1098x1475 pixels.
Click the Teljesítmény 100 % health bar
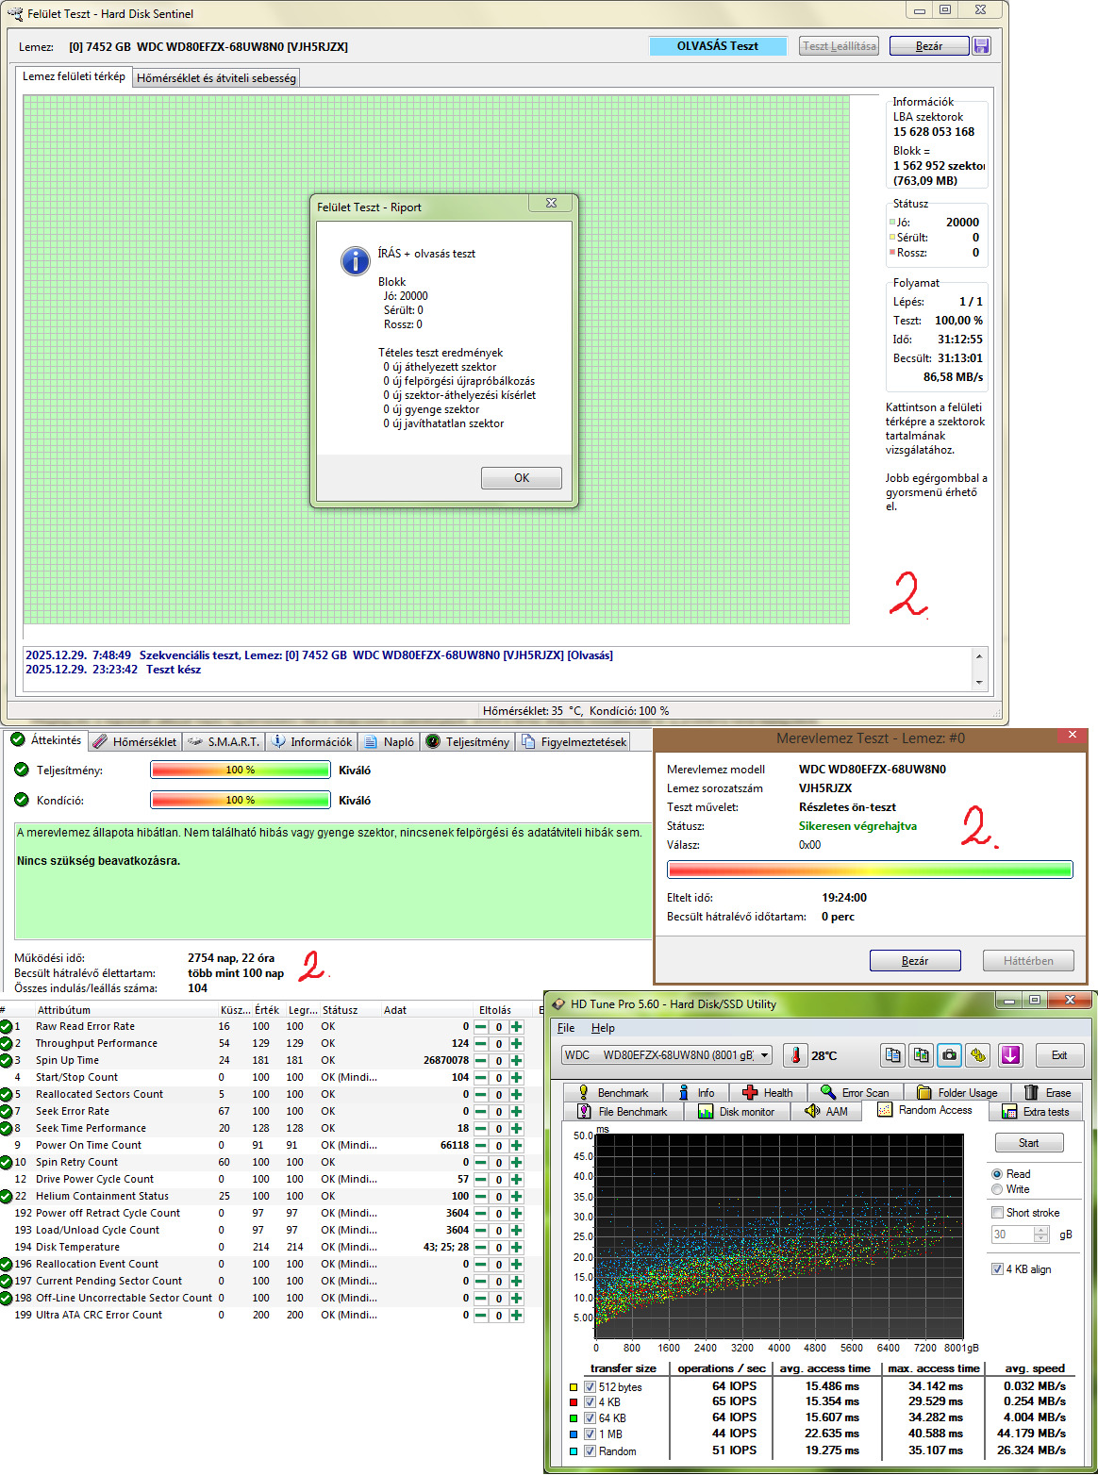tap(241, 771)
